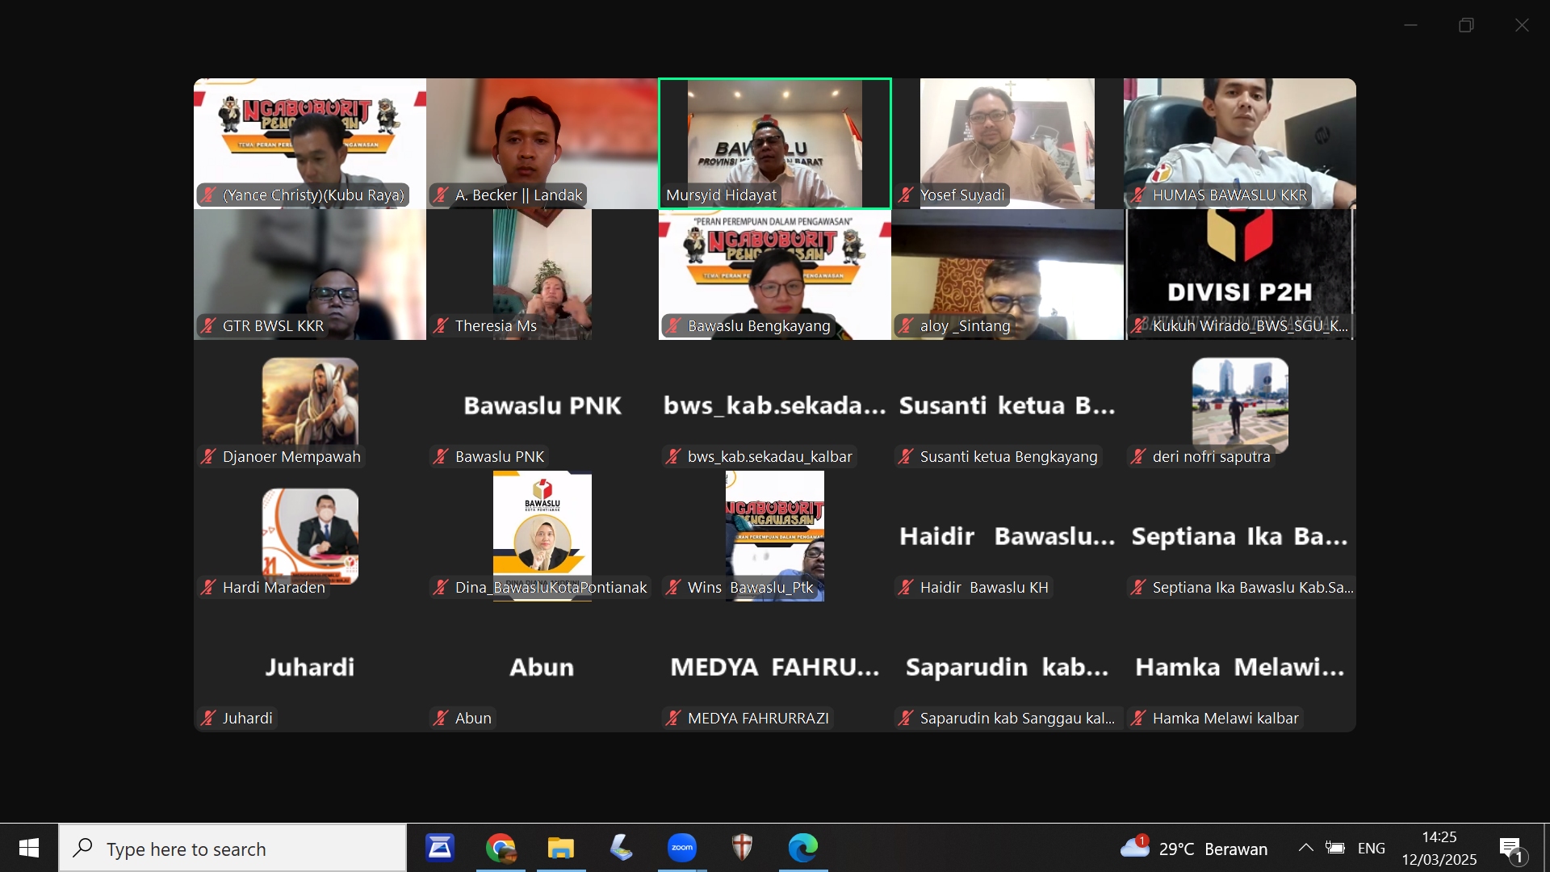Screen dimensions: 1550x872
Task: Click the 'Type here to search' field
Action: [232, 849]
